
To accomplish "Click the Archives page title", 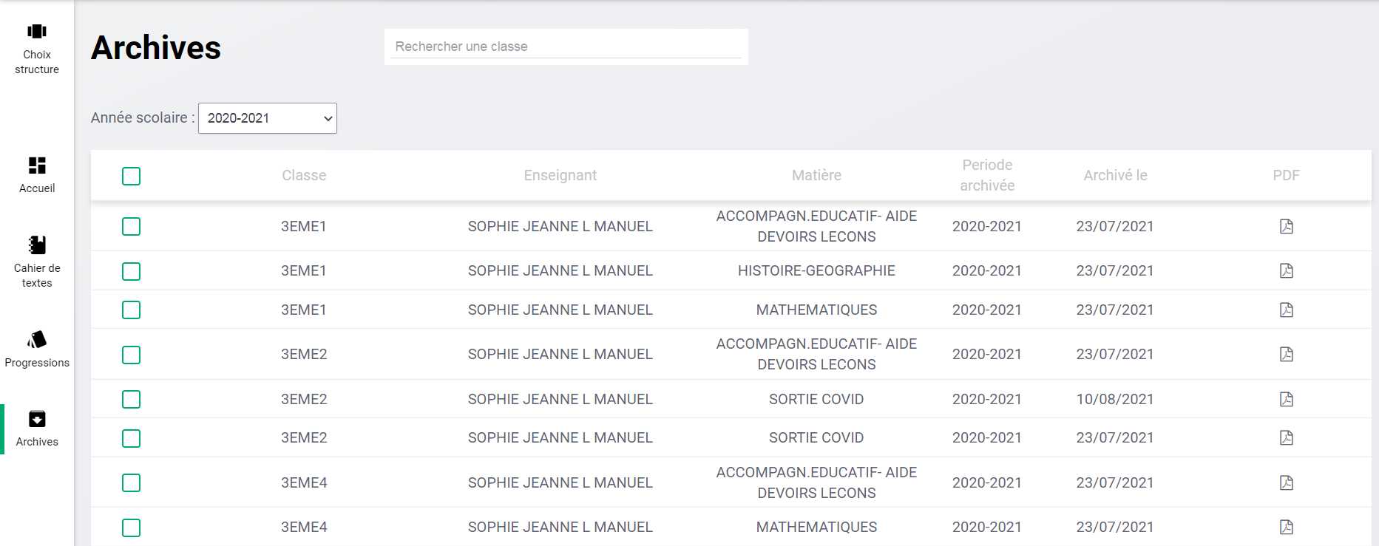I will 156,48.
